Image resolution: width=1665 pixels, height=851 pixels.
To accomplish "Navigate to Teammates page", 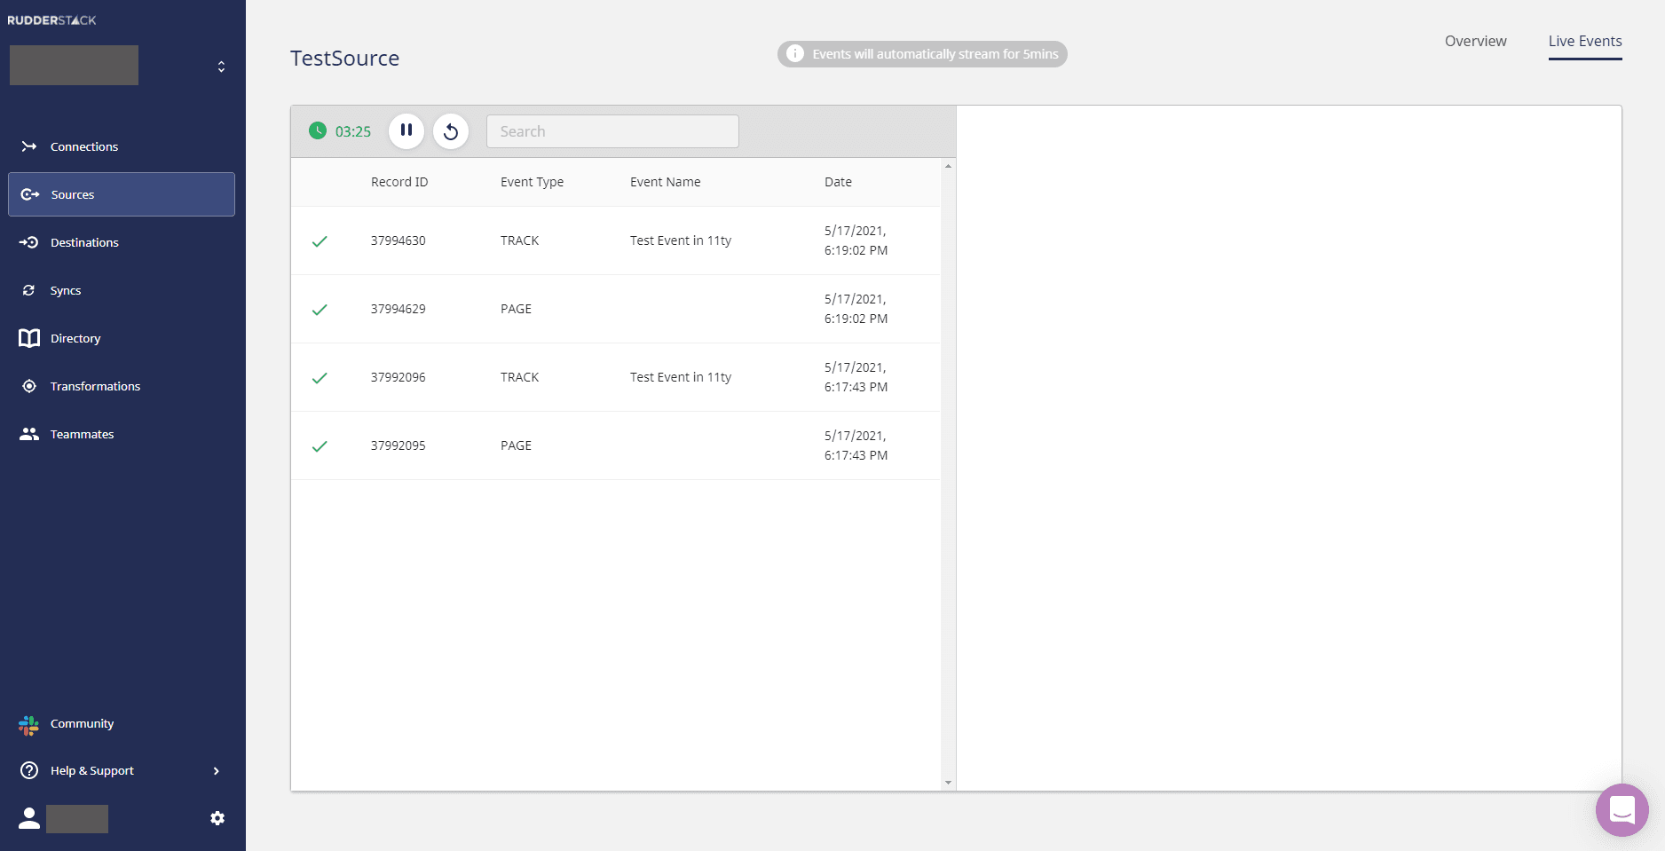I will click(82, 434).
